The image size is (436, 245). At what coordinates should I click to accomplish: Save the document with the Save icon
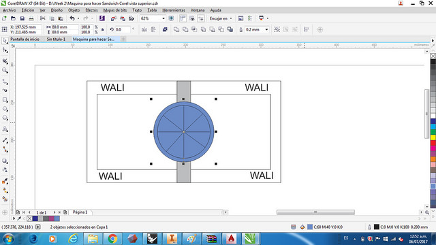coord(22,18)
